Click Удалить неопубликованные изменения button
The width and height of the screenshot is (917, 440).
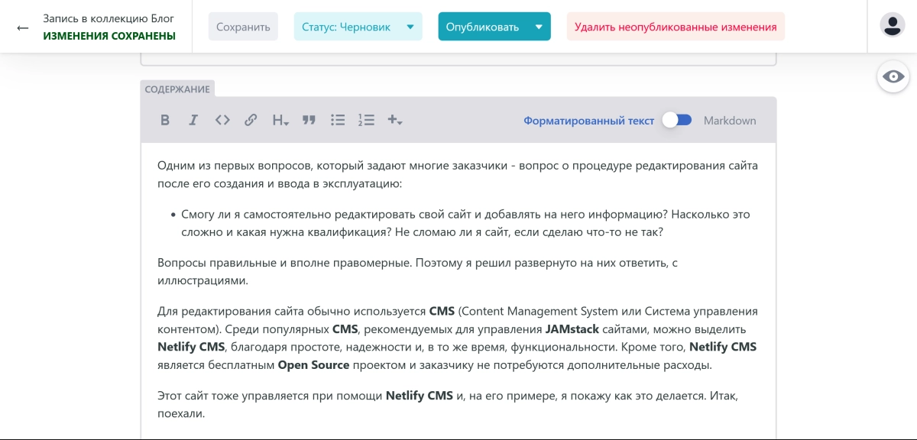click(676, 27)
